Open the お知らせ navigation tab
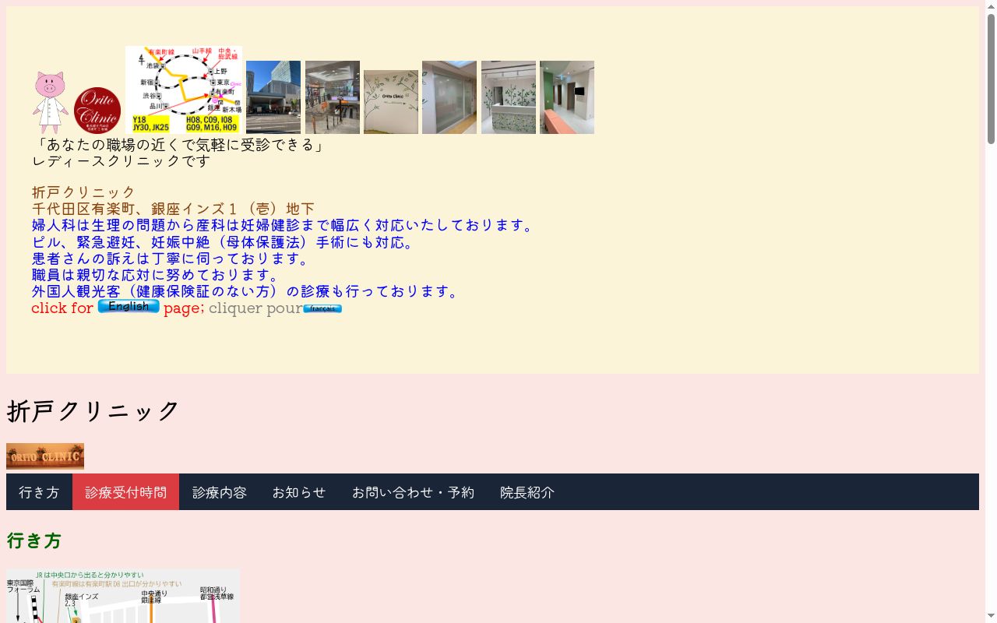The width and height of the screenshot is (997, 623). [299, 492]
